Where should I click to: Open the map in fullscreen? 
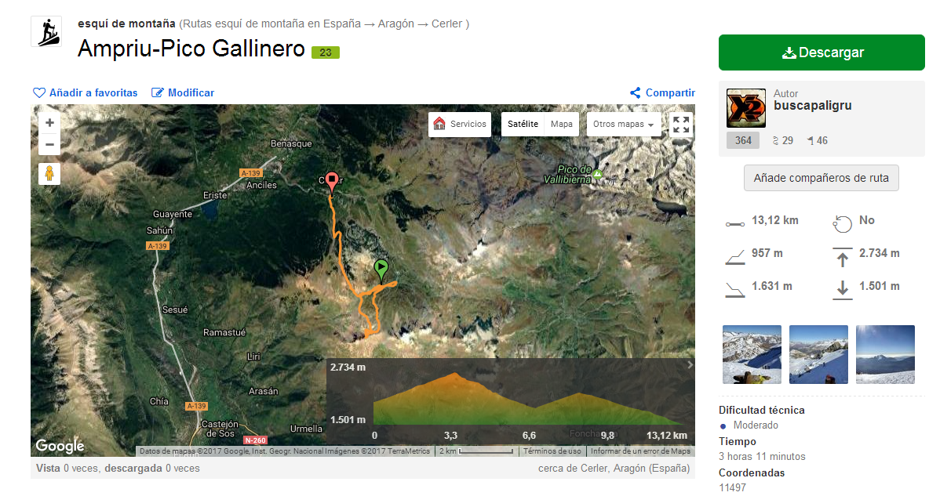(x=681, y=125)
